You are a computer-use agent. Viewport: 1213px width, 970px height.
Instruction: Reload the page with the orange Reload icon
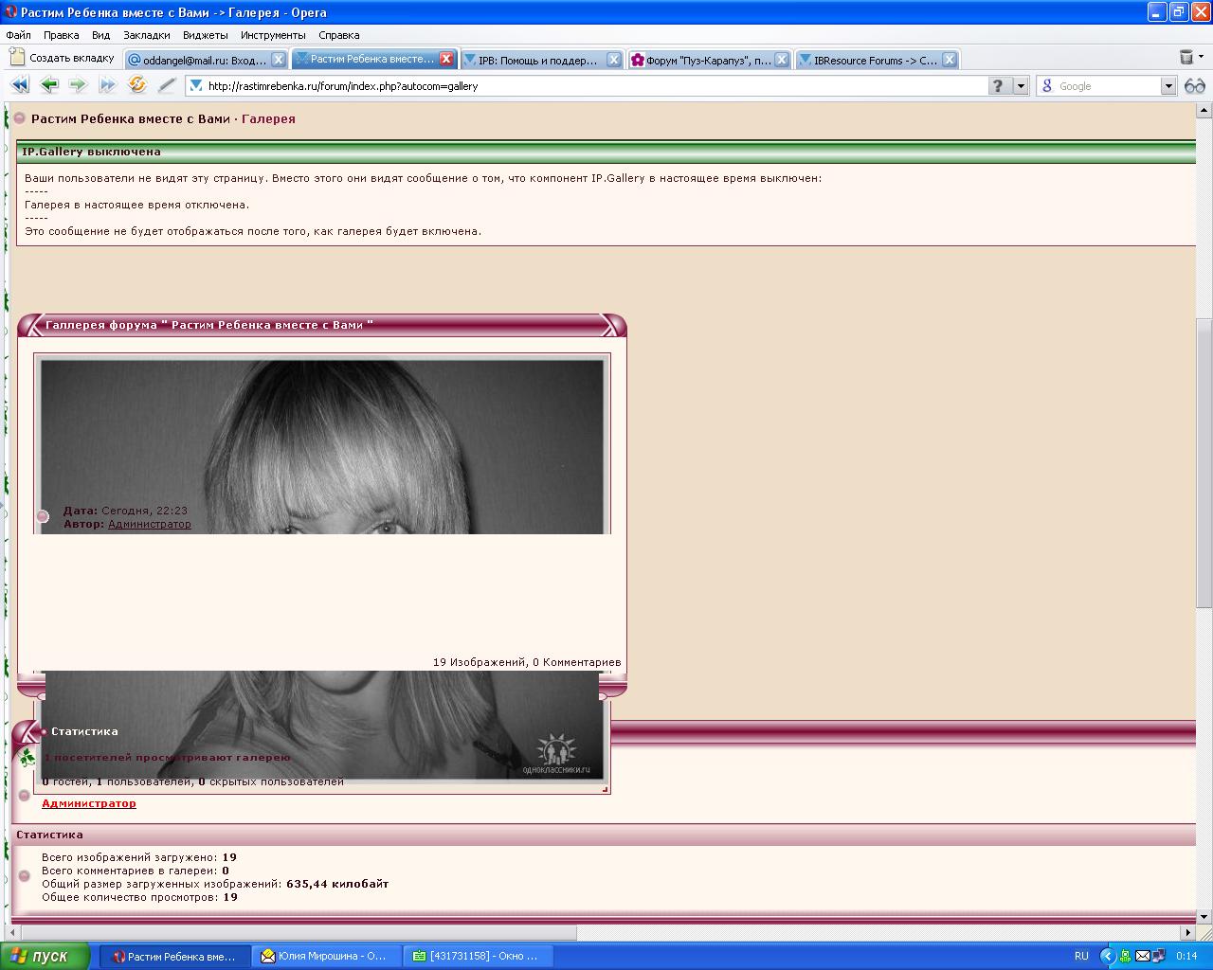[x=137, y=85]
